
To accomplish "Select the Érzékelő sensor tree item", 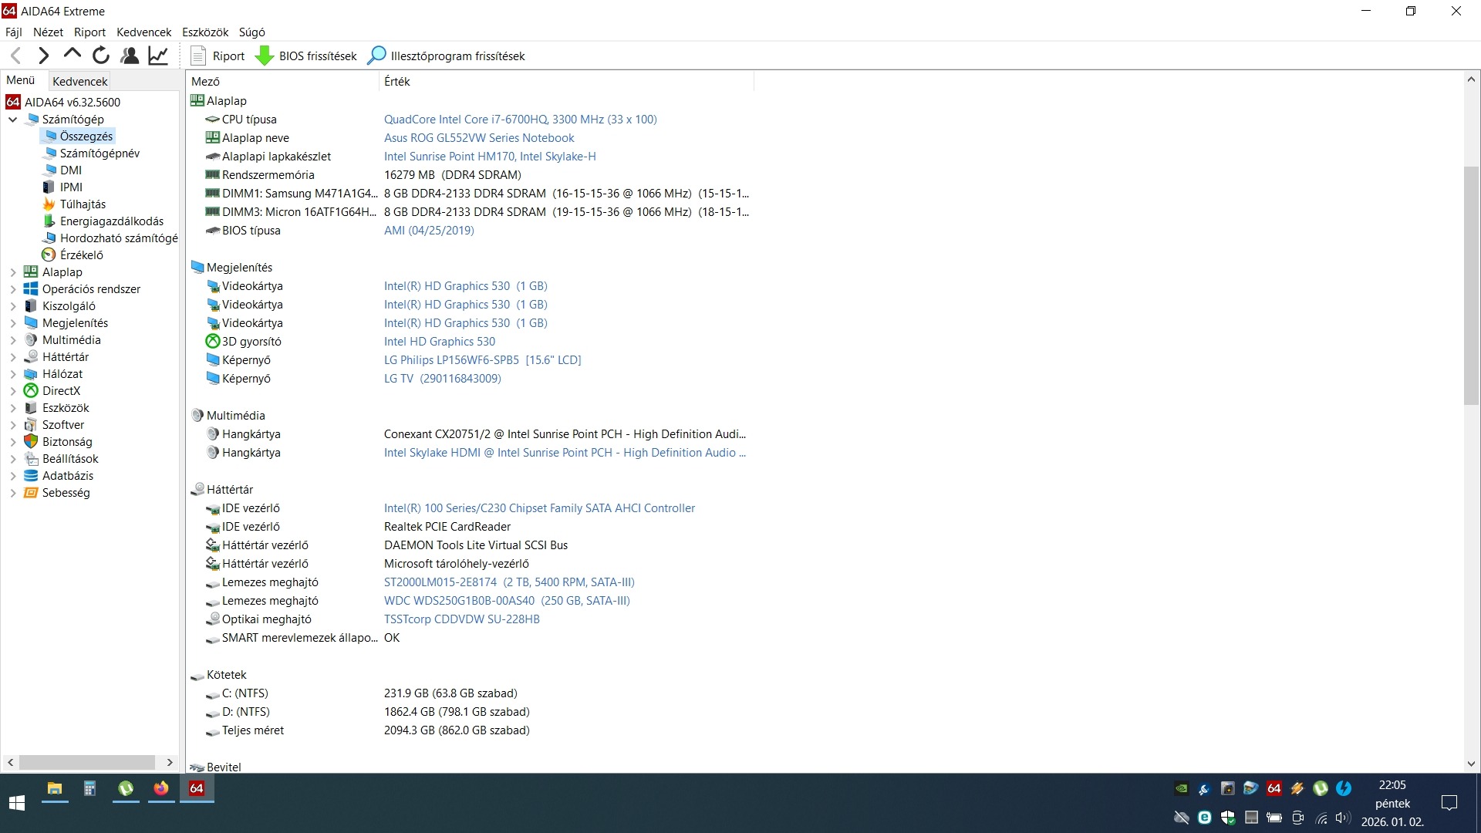I will point(81,255).
